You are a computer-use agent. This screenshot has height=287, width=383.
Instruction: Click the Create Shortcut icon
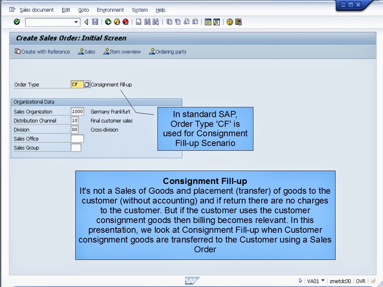[x=217, y=22]
